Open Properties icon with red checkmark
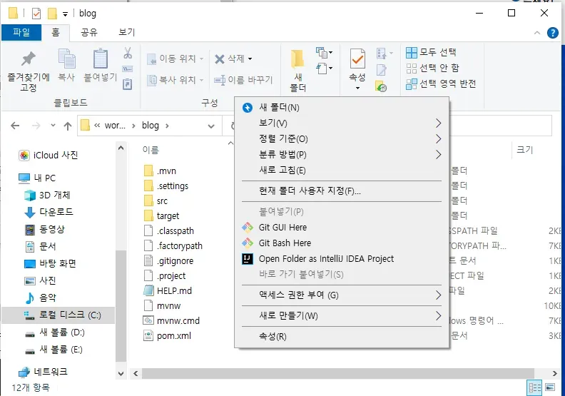565x396 pixels. (x=357, y=60)
